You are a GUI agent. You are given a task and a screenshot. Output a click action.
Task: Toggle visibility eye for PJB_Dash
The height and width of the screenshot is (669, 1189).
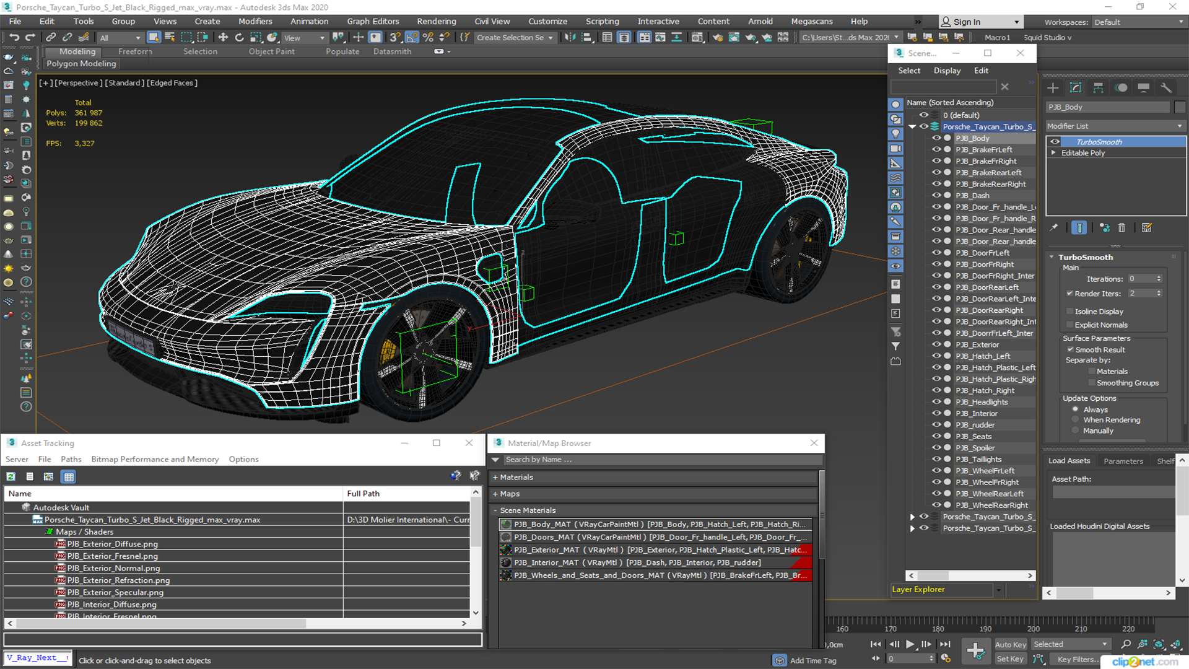[x=936, y=195]
